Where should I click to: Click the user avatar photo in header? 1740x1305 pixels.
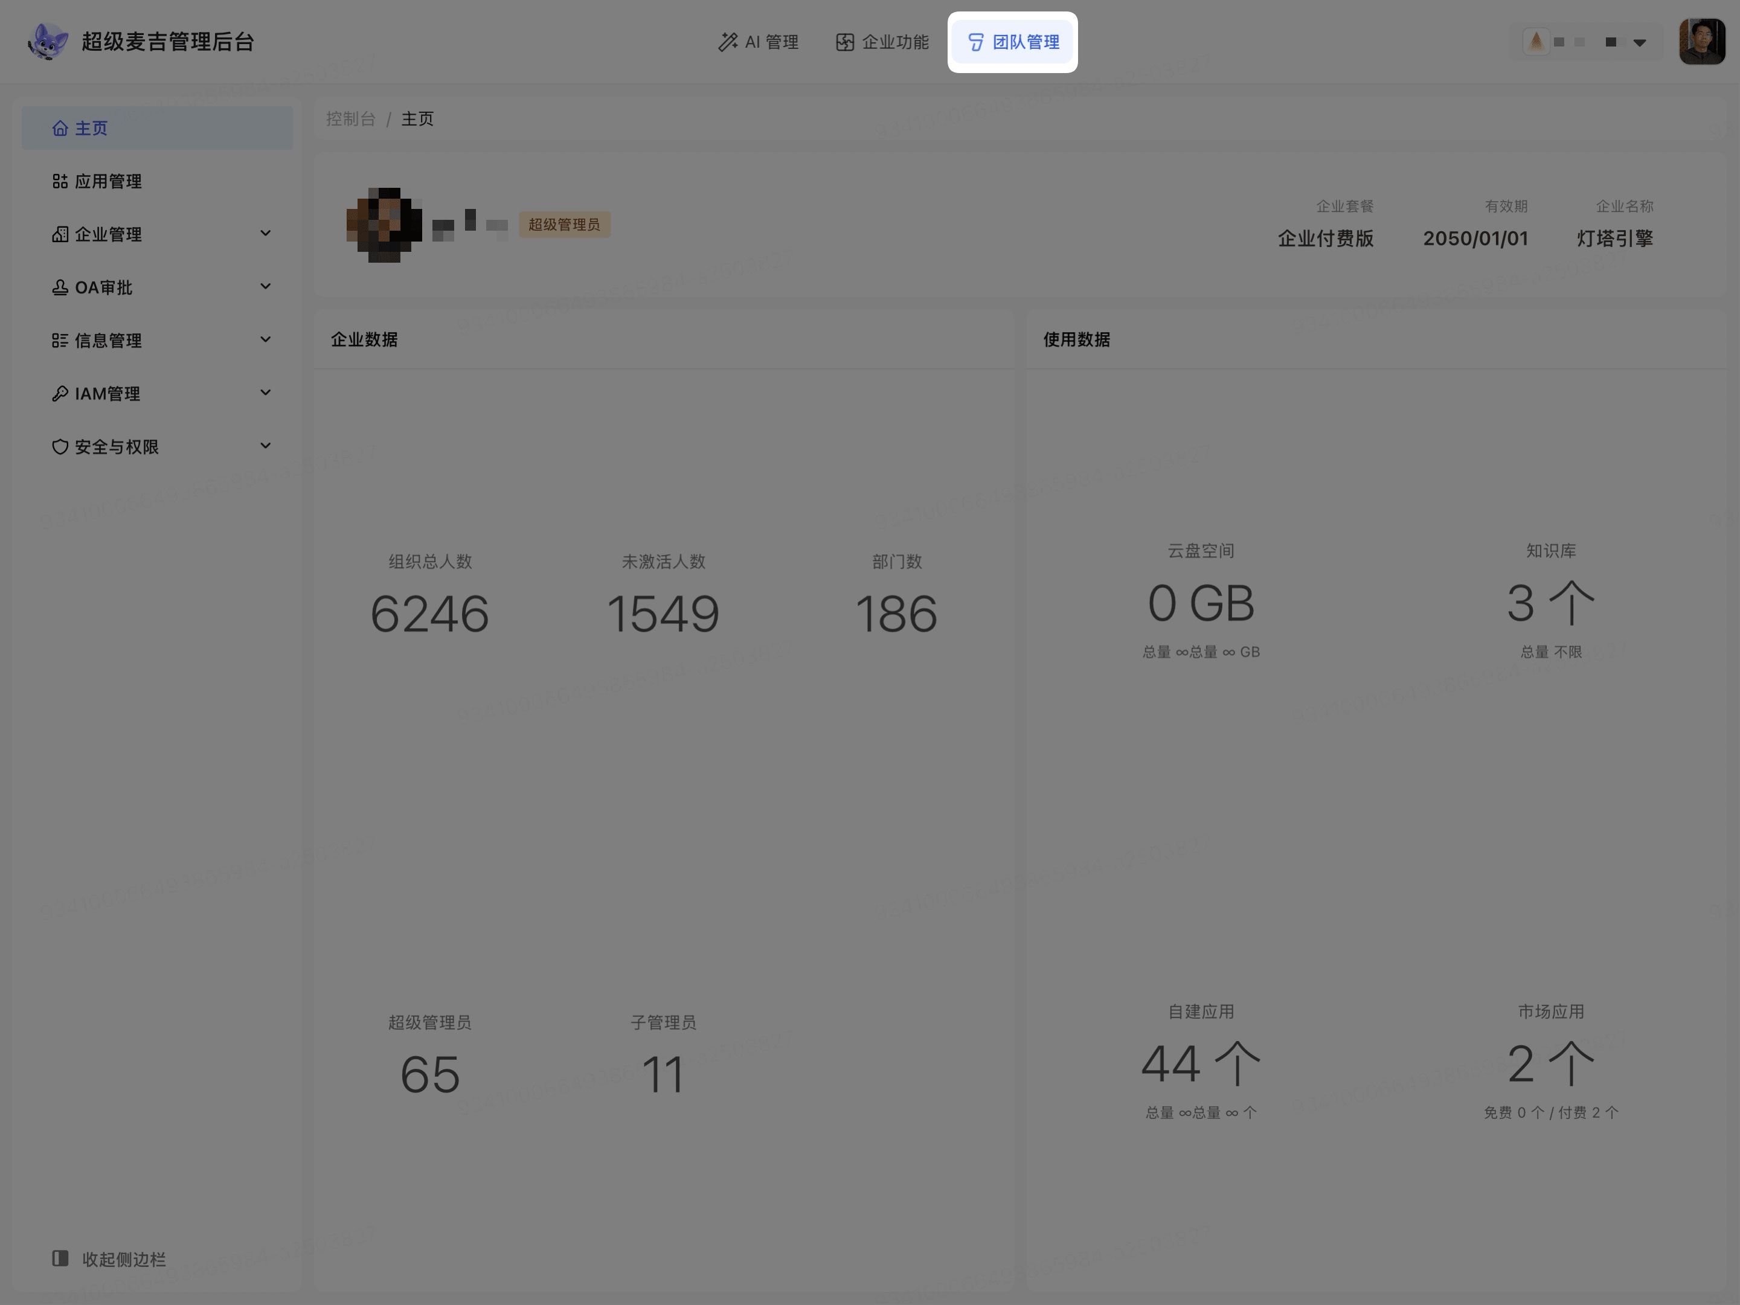click(x=1701, y=42)
